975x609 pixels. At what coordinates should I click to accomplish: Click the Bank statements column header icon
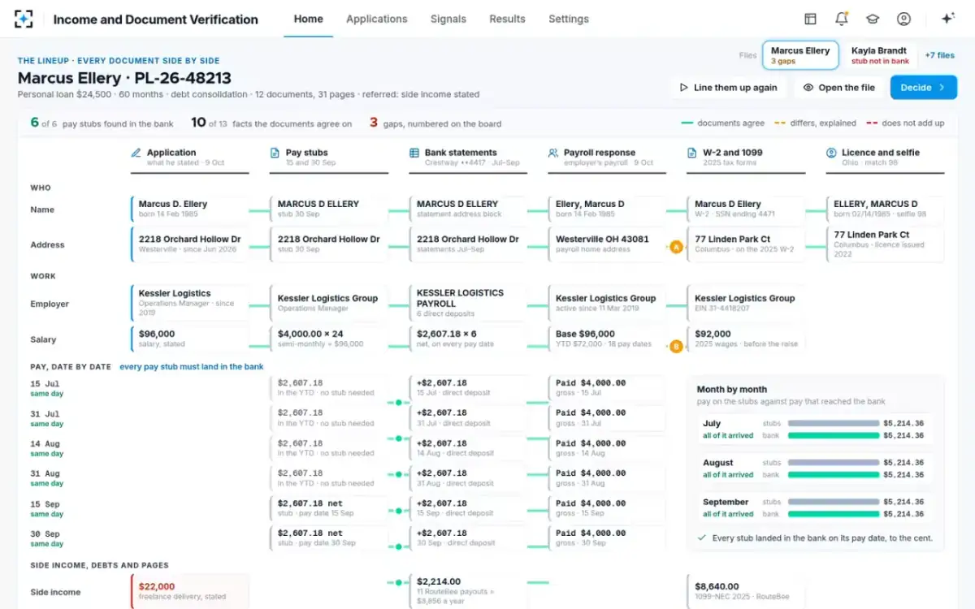(415, 153)
